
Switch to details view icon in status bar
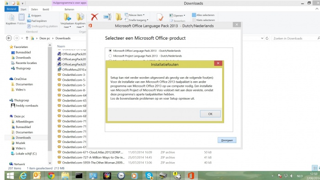pyautogui.click(x=315, y=169)
